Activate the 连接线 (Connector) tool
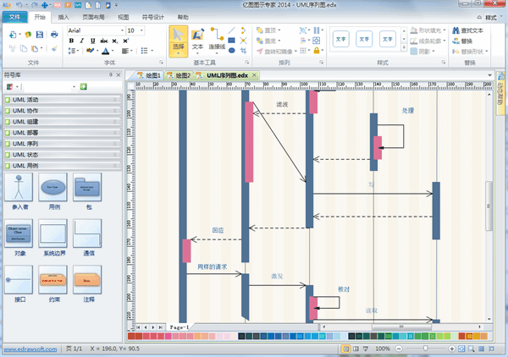Viewport: 508px width, 357px height. coord(217,41)
